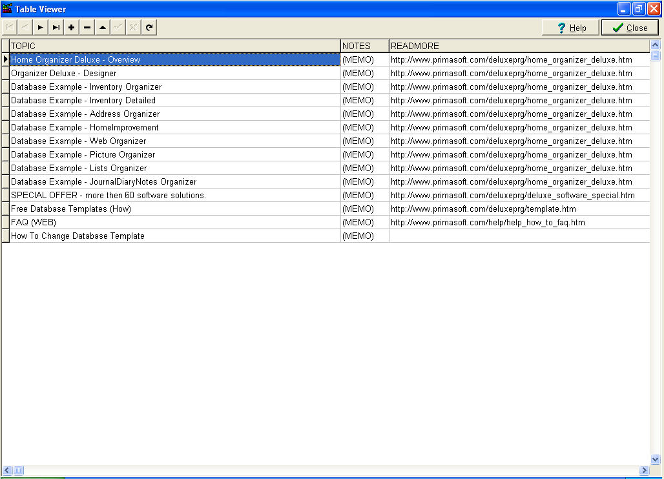Refresh data with circular arrow button

click(149, 28)
